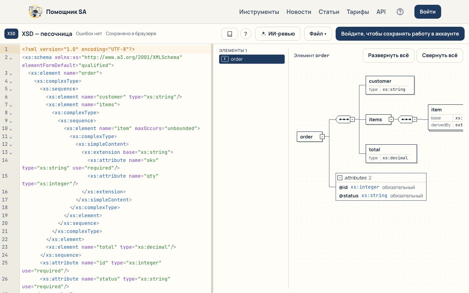469x293 pixels.
Task: Click the @status attribute row
Action: [x=381, y=196]
